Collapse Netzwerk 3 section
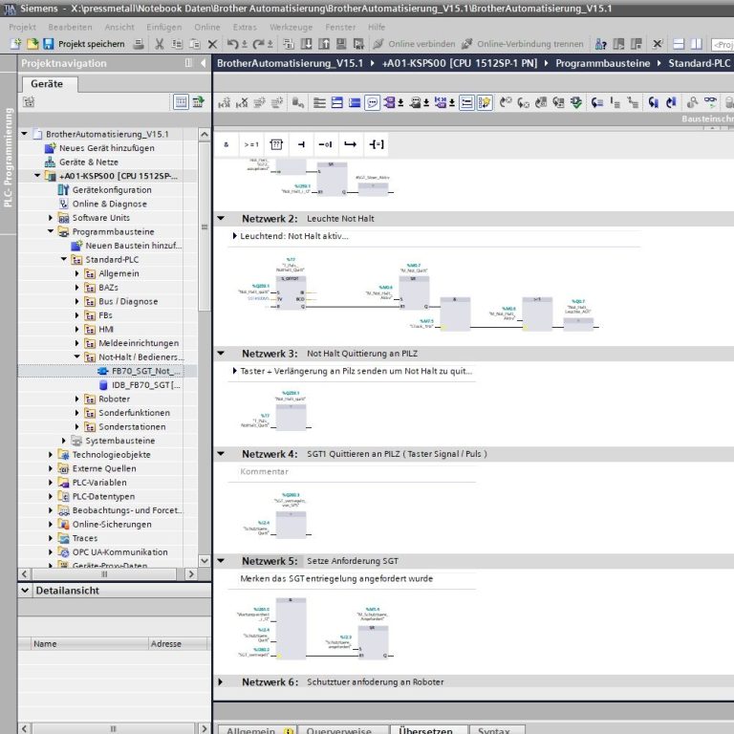Viewport: 734px width, 734px height. 221,354
